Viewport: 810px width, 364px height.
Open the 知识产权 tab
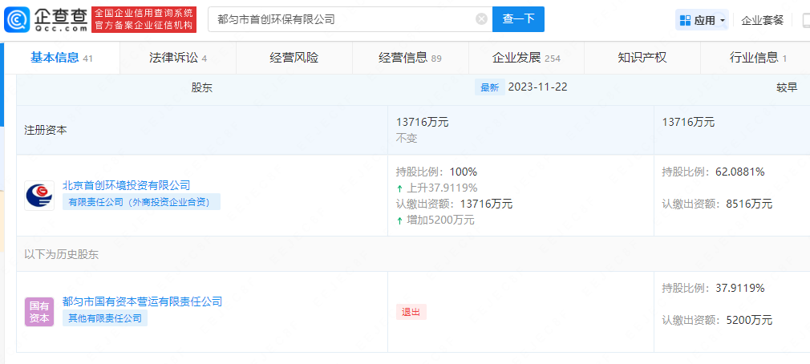point(642,58)
